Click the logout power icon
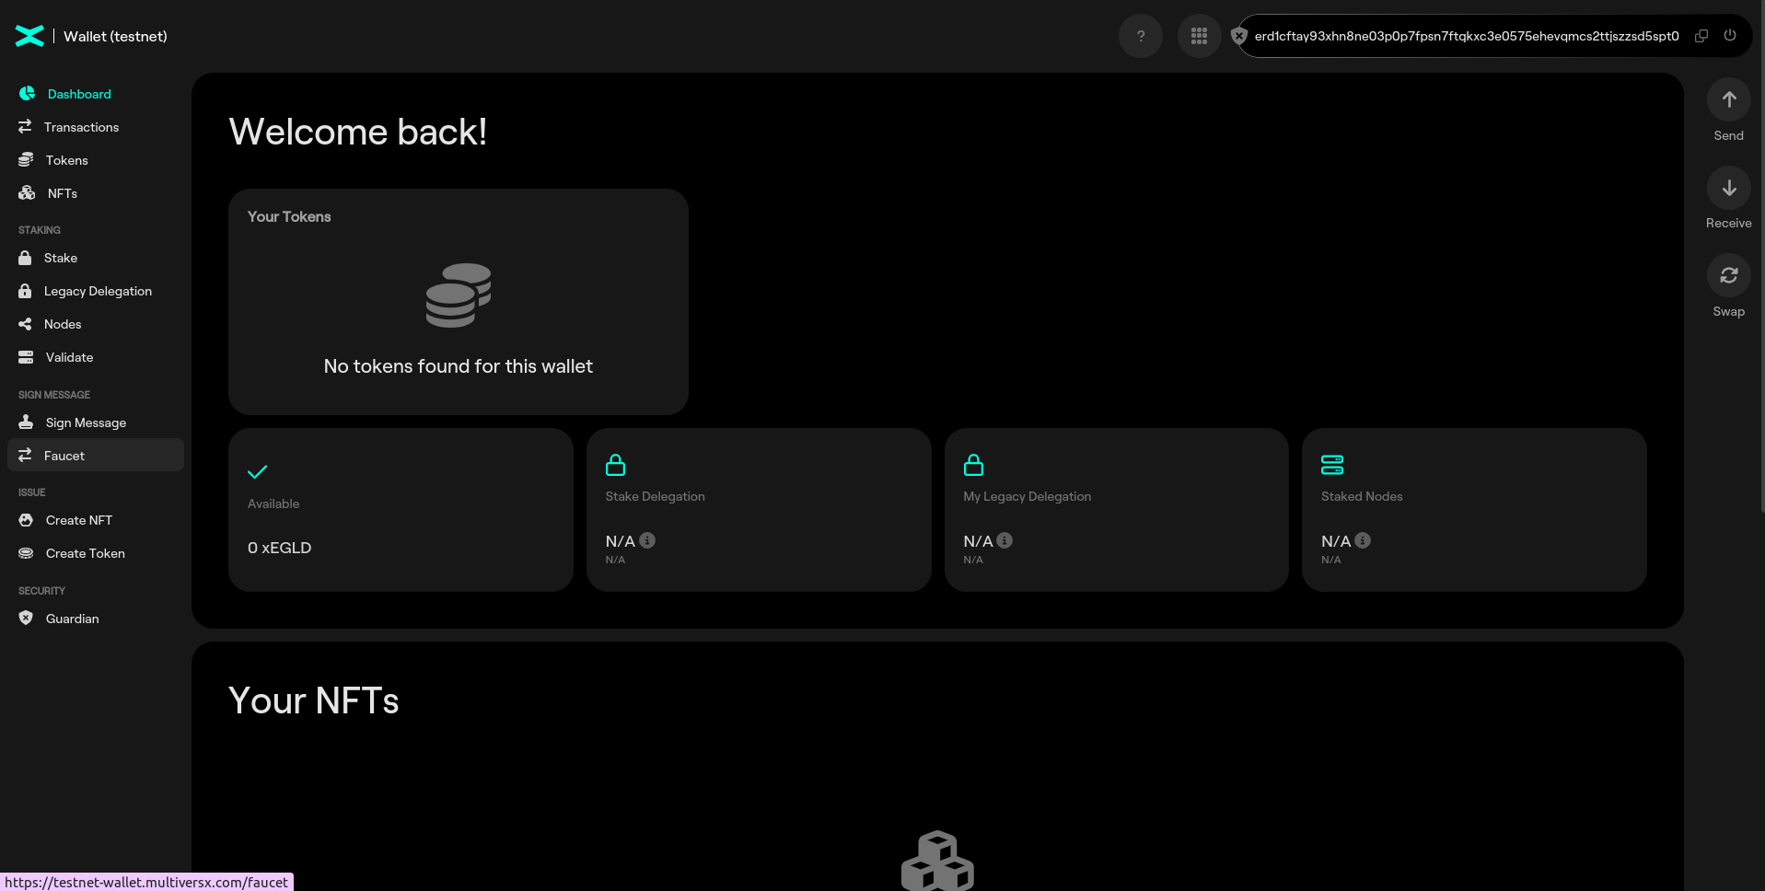The width and height of the screenshot is (1765, 891). coord(1730,36)
